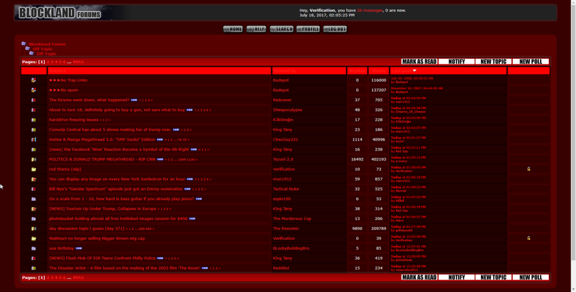
Task: Click the sticky topic icon beside "No Trap Links"
Action: pyautogui.click(x=34, y=80)
